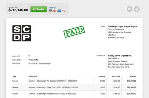Click the $200.00 unit price for Copy Writing
The height and width of the screenshot is (98, 149).
pos(117,87)
